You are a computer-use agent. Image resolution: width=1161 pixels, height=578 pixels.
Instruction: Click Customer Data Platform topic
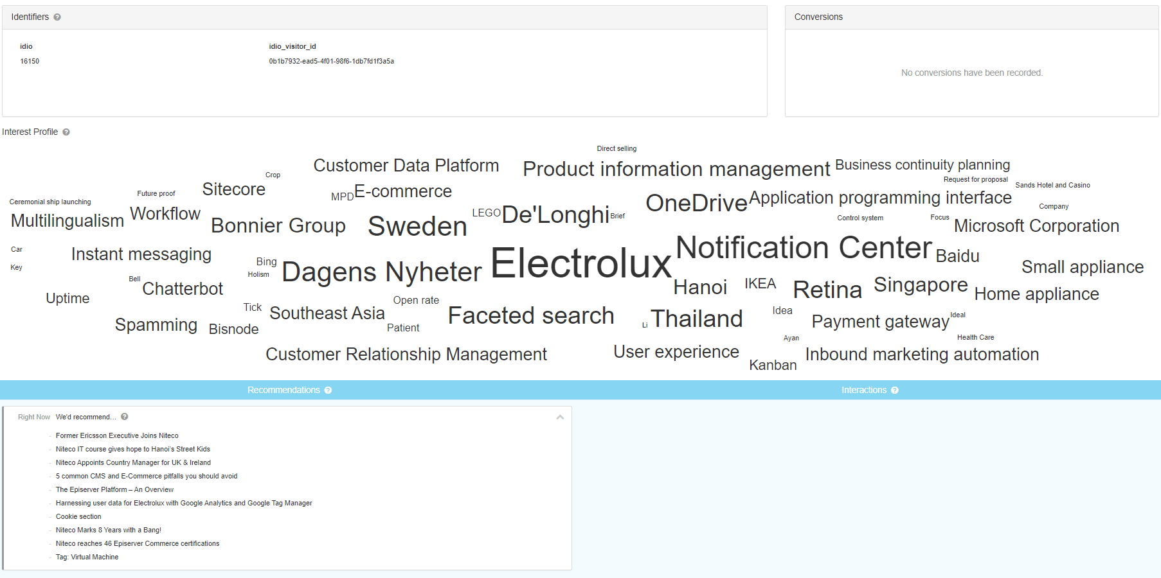pyautogui.click(x=406, y=166)
